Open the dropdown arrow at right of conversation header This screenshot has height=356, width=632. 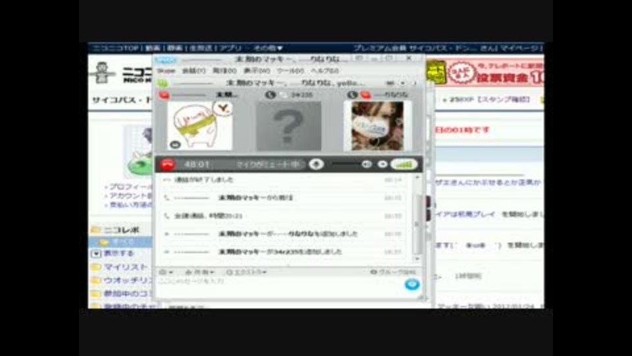click(x=402, y=83)
